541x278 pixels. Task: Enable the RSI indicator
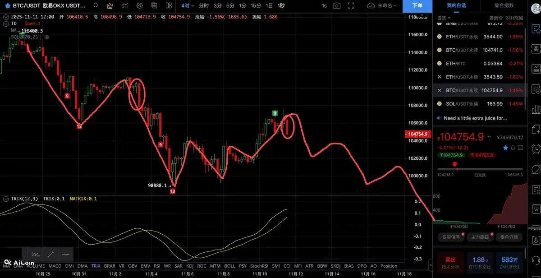click(157, 266)
